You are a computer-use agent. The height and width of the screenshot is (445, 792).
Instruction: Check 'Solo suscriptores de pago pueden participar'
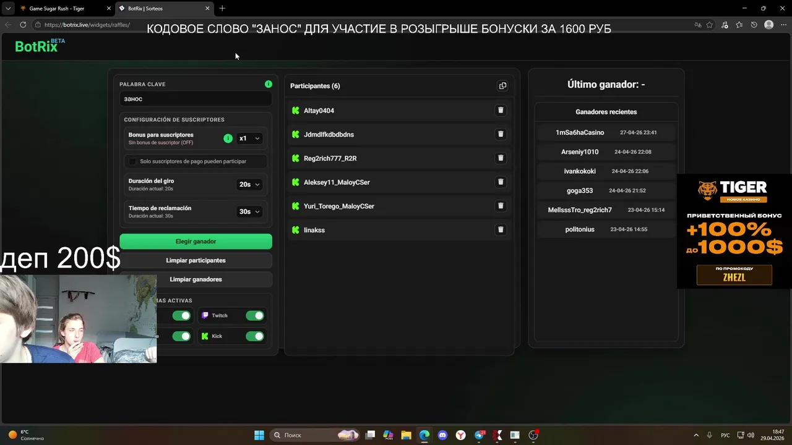(x=132, y=161)
